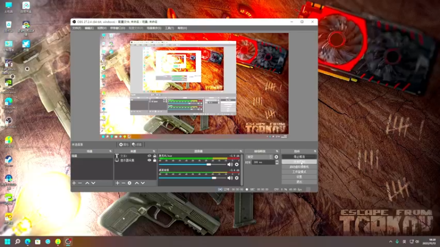Open the 工具(T) menu
Image resolution: width=440 pixels, height=247 pixels.
tap(169, 28)
